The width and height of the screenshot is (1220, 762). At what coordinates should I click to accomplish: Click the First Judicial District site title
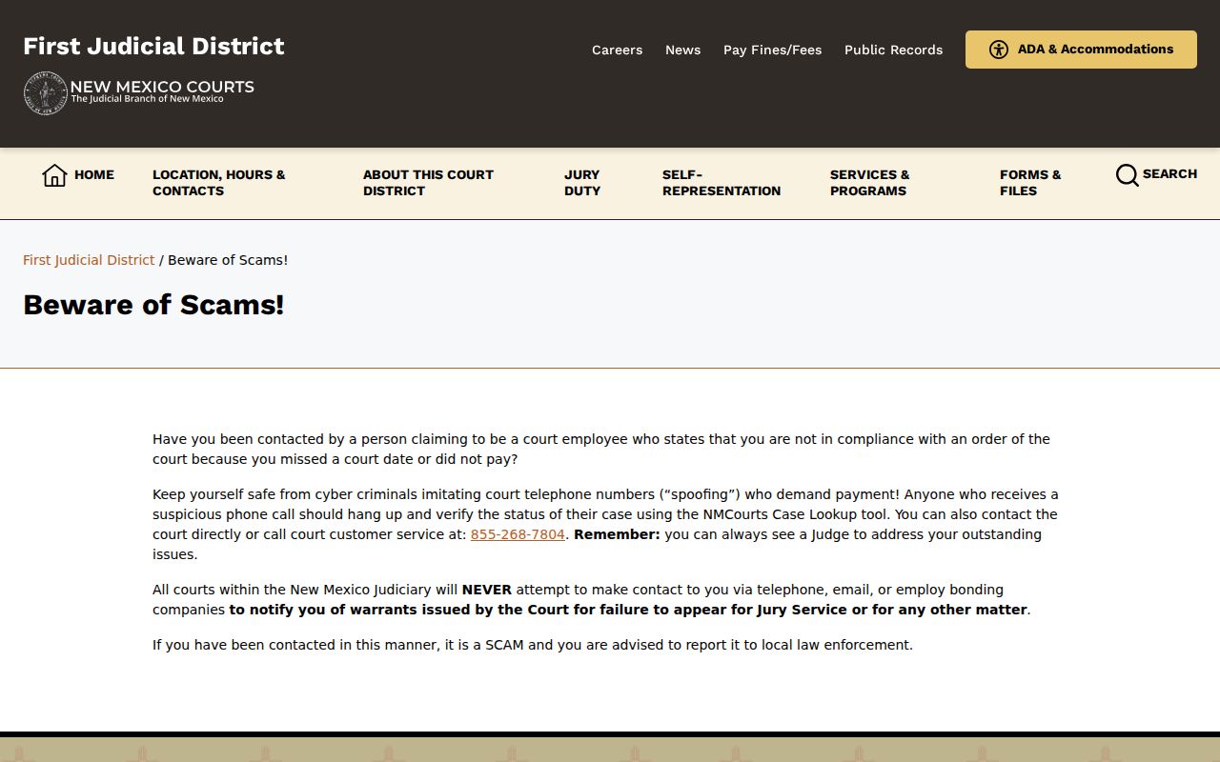point(153,46)
